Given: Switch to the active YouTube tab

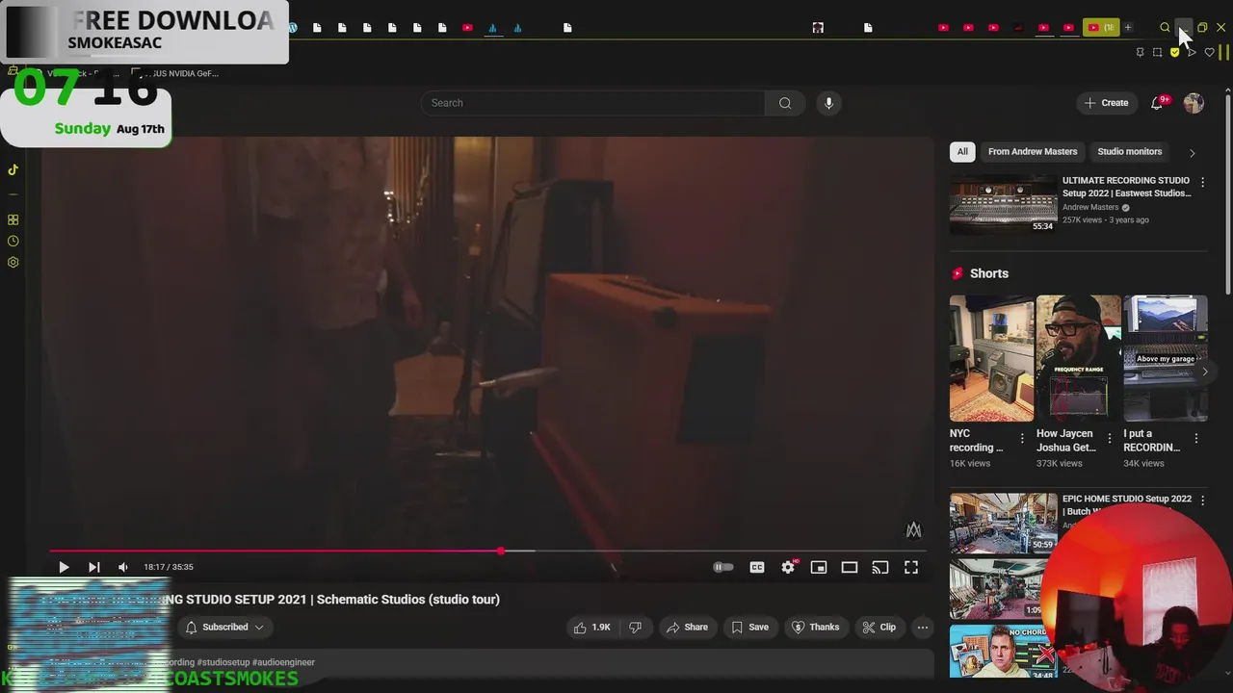Looking at the screenshot, I should coord(1100,27).
